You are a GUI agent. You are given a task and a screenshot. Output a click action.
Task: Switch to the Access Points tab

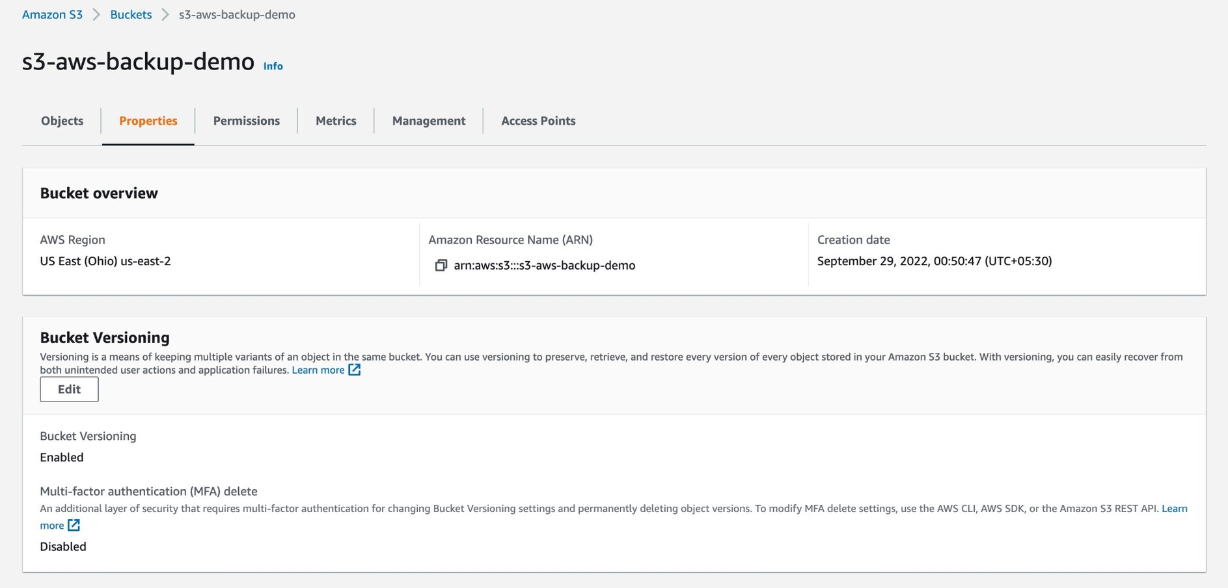(x=538, y=121)
